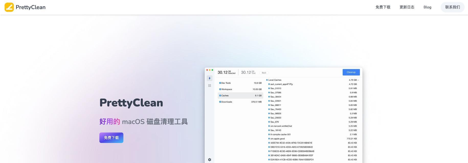
Task: Select the Sau_98926 row name
Action: [276, 114]
